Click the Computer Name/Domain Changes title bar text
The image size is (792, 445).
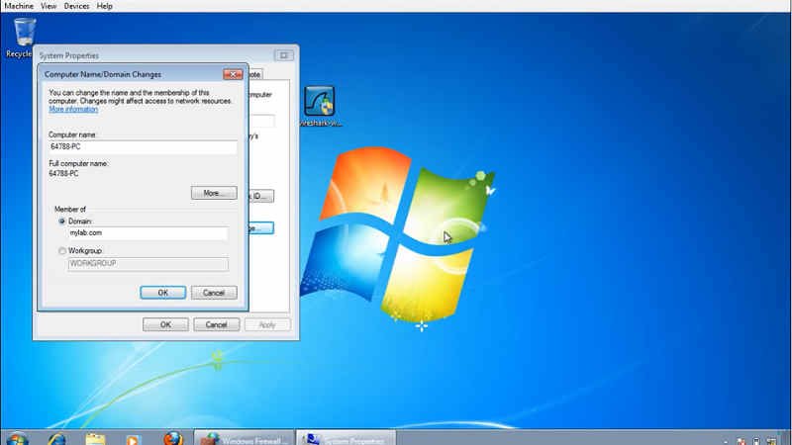103,74
